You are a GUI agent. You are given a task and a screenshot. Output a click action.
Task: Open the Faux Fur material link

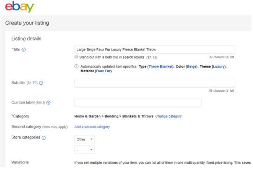coord(103,71)
